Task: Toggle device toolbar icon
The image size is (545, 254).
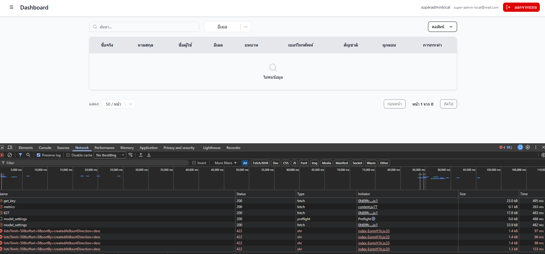Action: pos(10,148)
